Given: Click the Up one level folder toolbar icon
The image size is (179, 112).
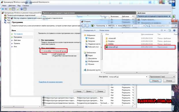Looking at the screenshot, I should coord(10,9).
